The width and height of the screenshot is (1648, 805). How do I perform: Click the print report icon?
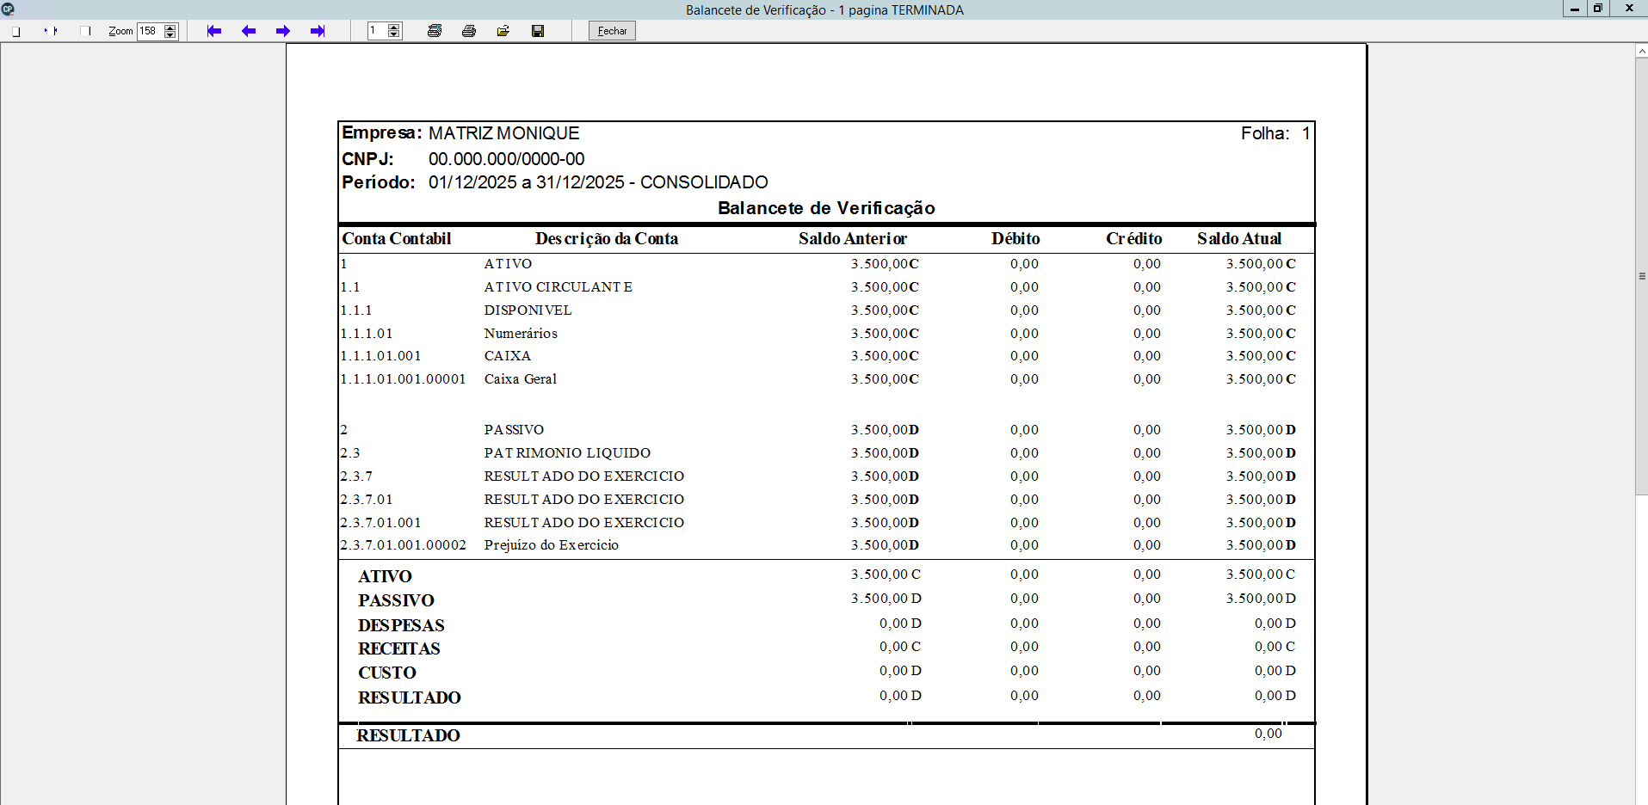coord(469,31)
